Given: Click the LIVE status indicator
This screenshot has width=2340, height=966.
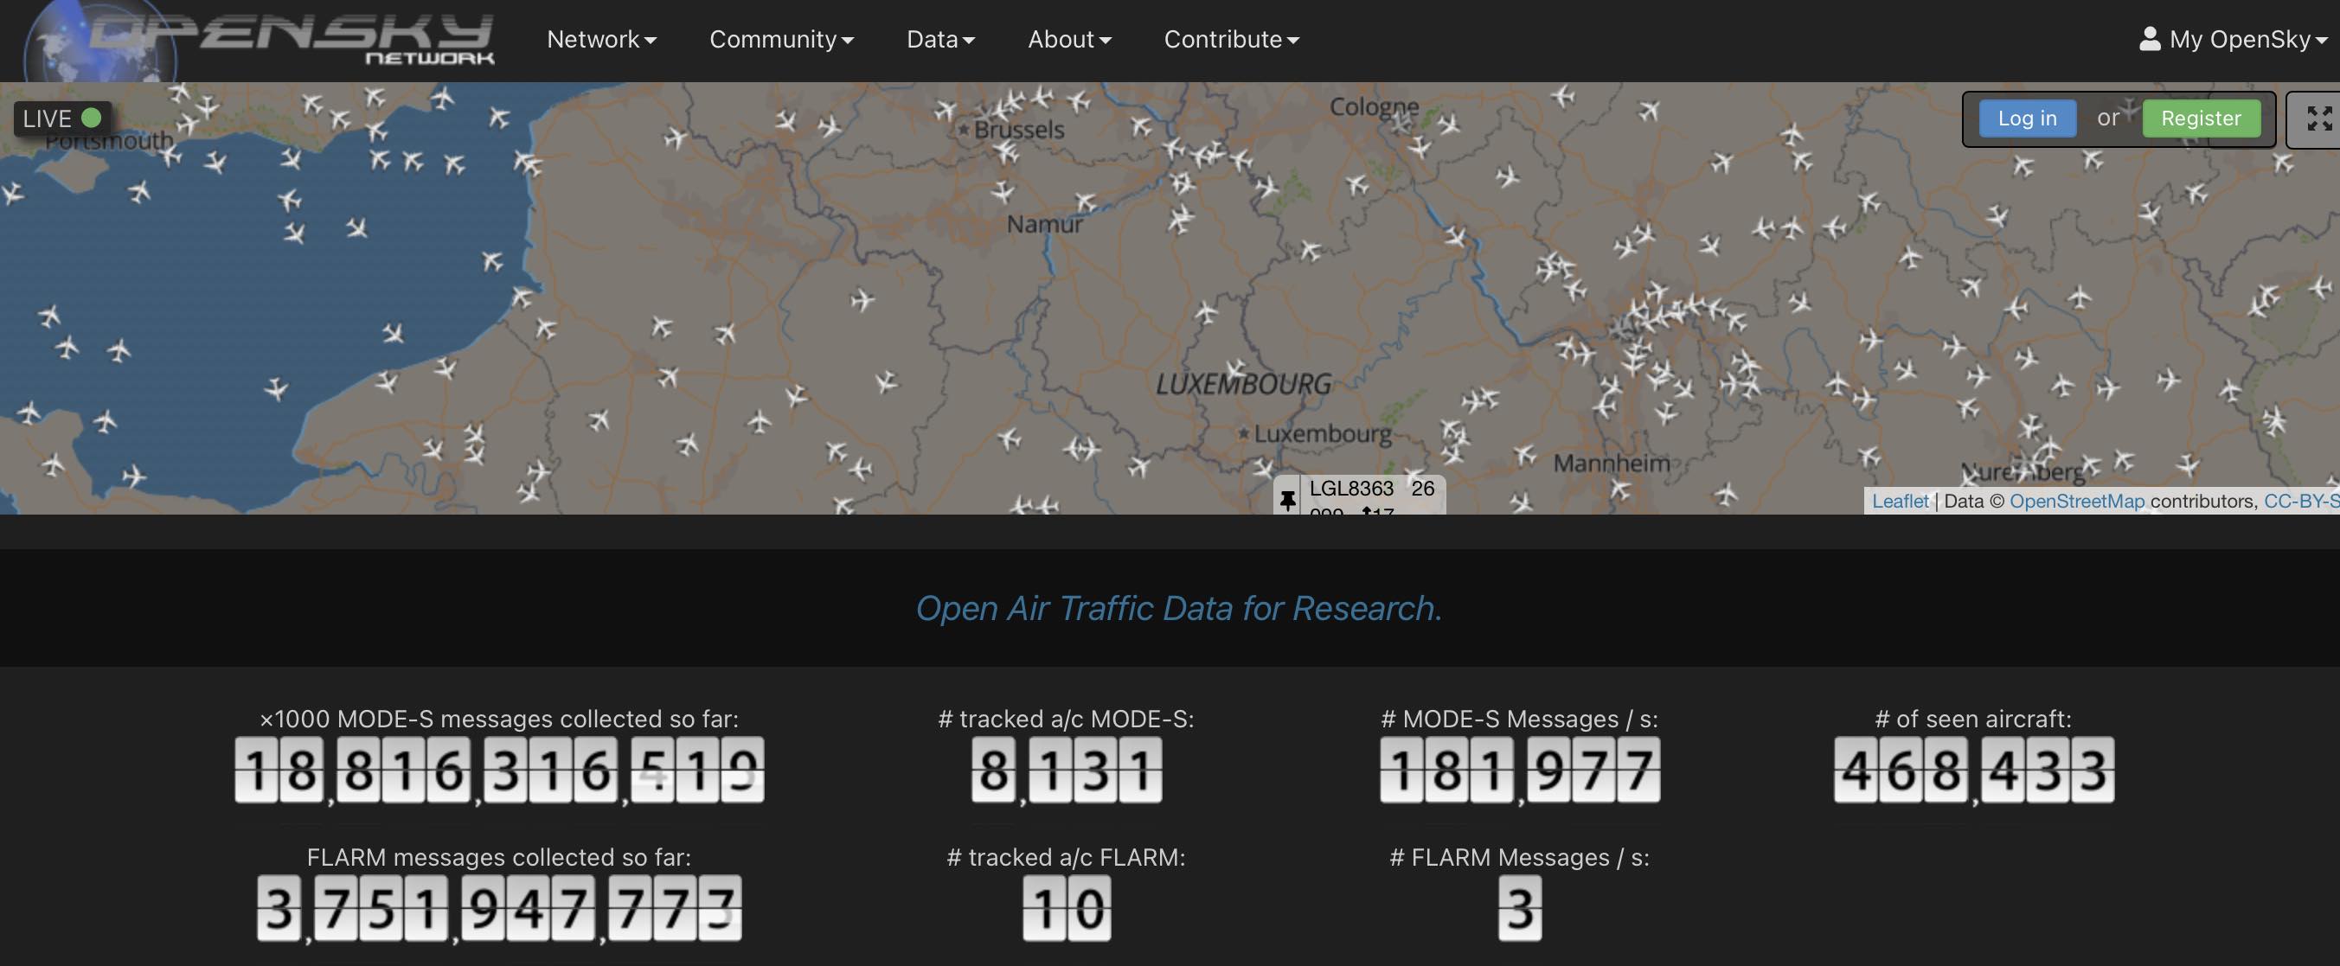Looking at the screenshot, I should coord(61,118).
